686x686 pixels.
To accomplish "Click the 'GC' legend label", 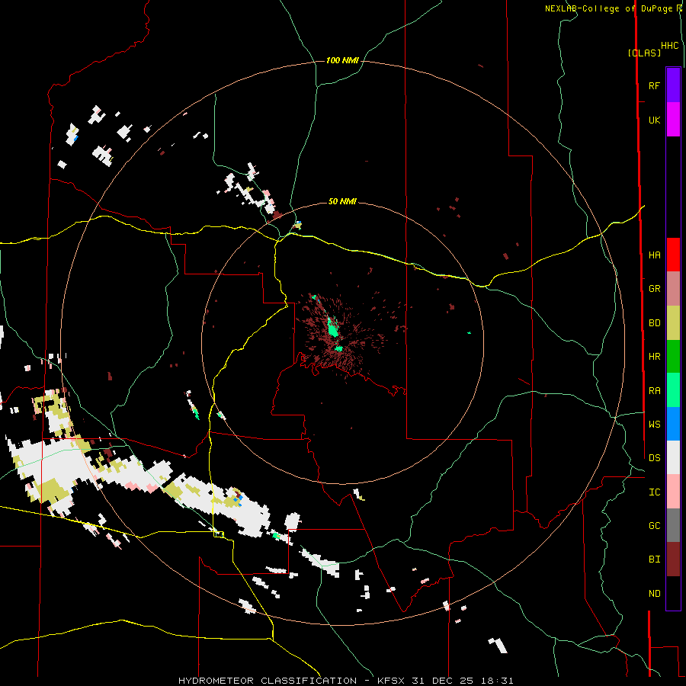I will 654,526.
